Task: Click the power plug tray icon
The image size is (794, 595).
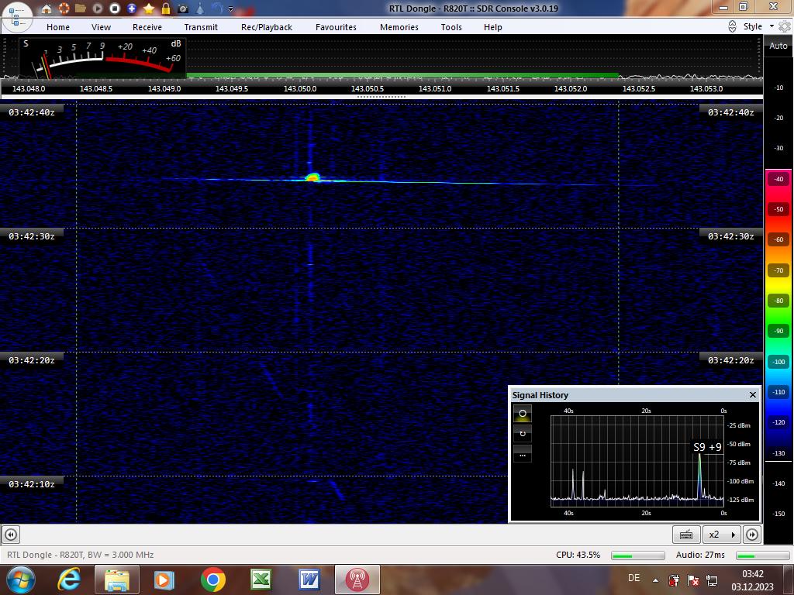Action: pos(674,580)
